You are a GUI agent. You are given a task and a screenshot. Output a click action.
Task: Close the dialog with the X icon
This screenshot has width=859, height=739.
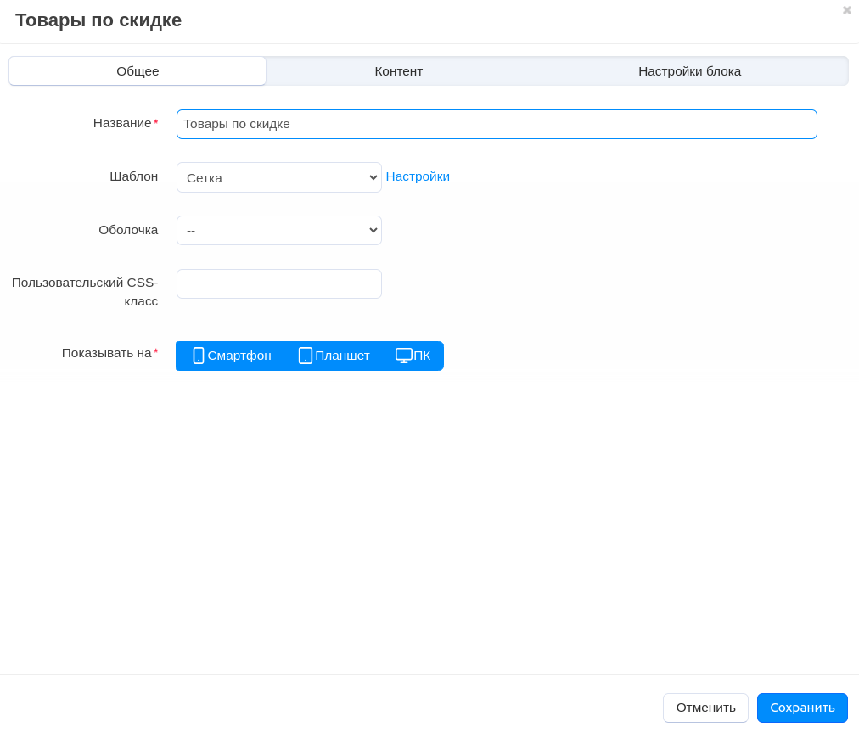tap(846, 10)
